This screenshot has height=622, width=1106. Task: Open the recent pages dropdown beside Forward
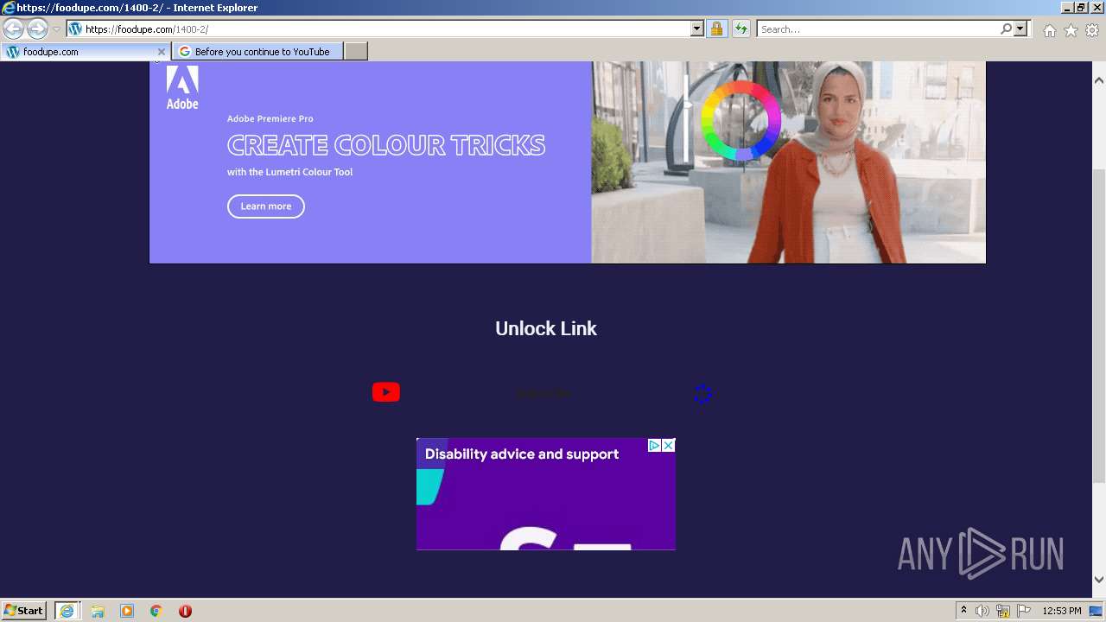tap(57, 29)
